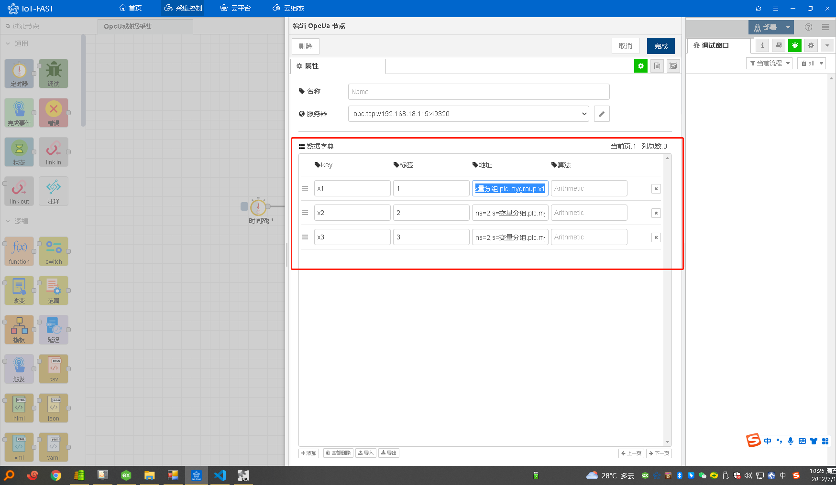The width and height of the screenshot is (836, 485).
Task: Select the debug (调试) node in palette
Action: pyautogui.click(x=54, y=74)
